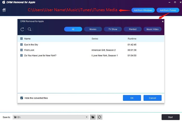Select the First Look checkbox
The width and height of the screenshot is (182, 122).
[21, 50]
